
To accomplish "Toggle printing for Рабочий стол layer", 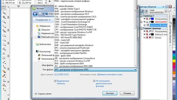I will [x=147, y=34].
